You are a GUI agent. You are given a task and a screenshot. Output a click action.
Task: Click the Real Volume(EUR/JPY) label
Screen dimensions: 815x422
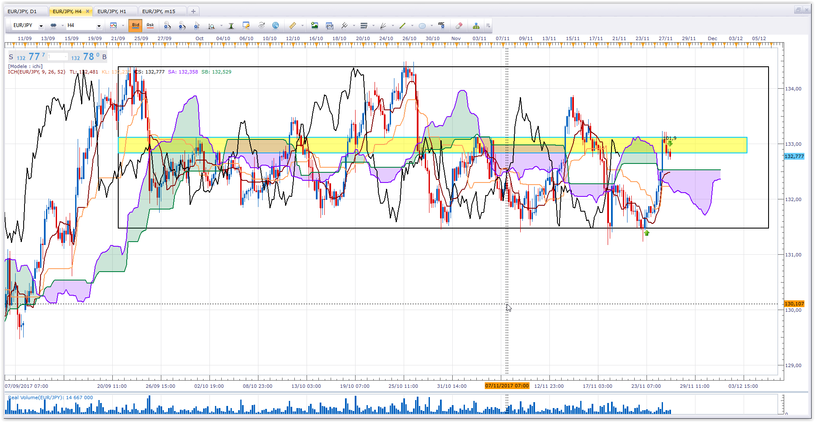51,397
